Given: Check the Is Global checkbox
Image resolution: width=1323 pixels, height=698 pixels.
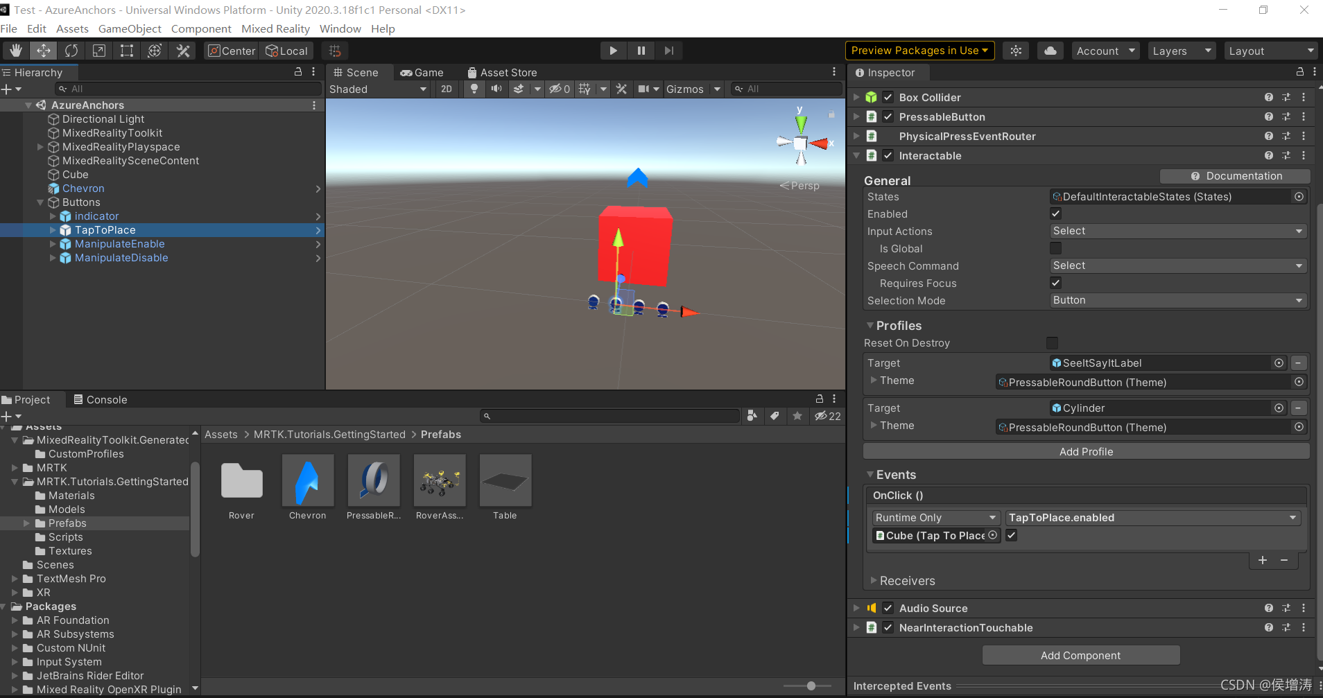Looking at the screenshot, I should [1055, 248].
